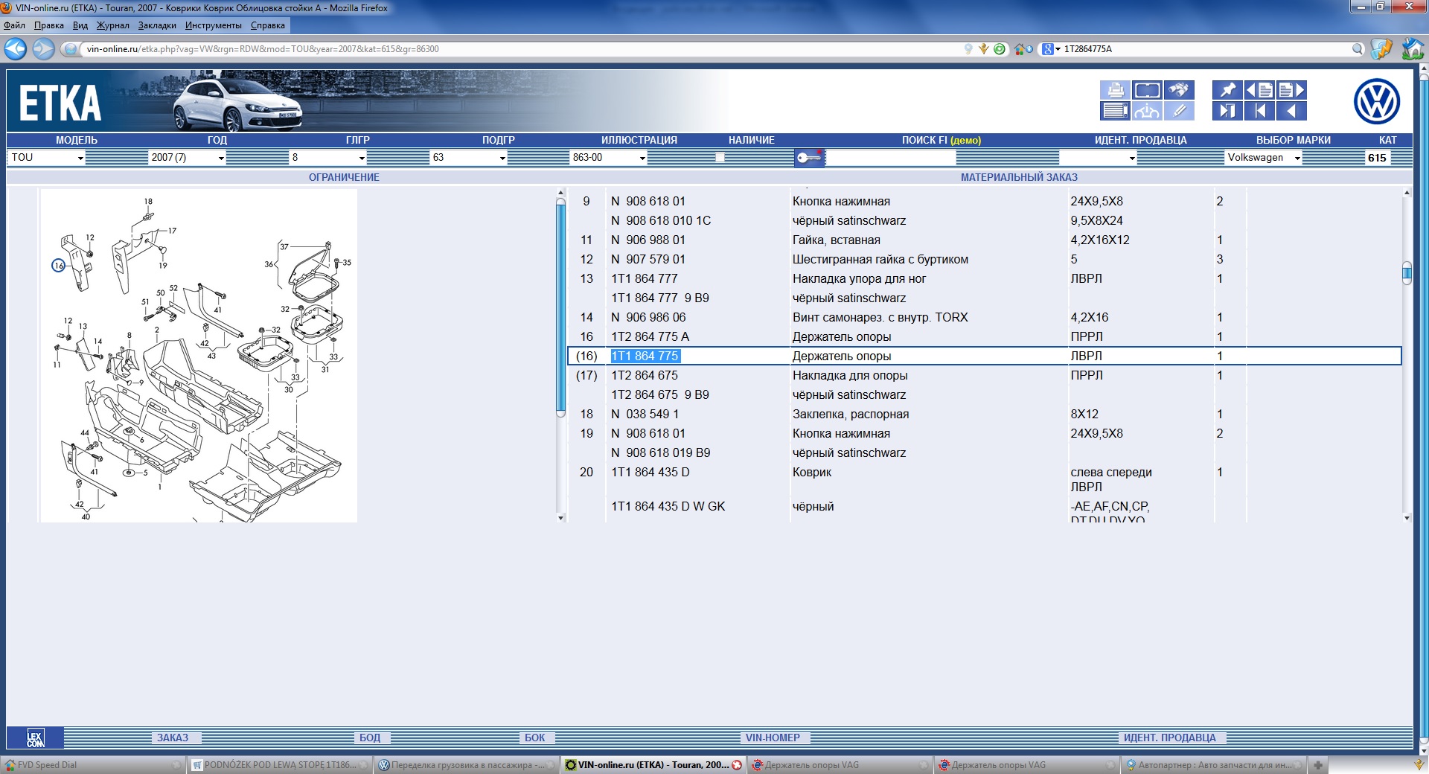This screenshot has width=1429, height=774.
Task: Open the Инструменты menu
Action: point(214,25)
